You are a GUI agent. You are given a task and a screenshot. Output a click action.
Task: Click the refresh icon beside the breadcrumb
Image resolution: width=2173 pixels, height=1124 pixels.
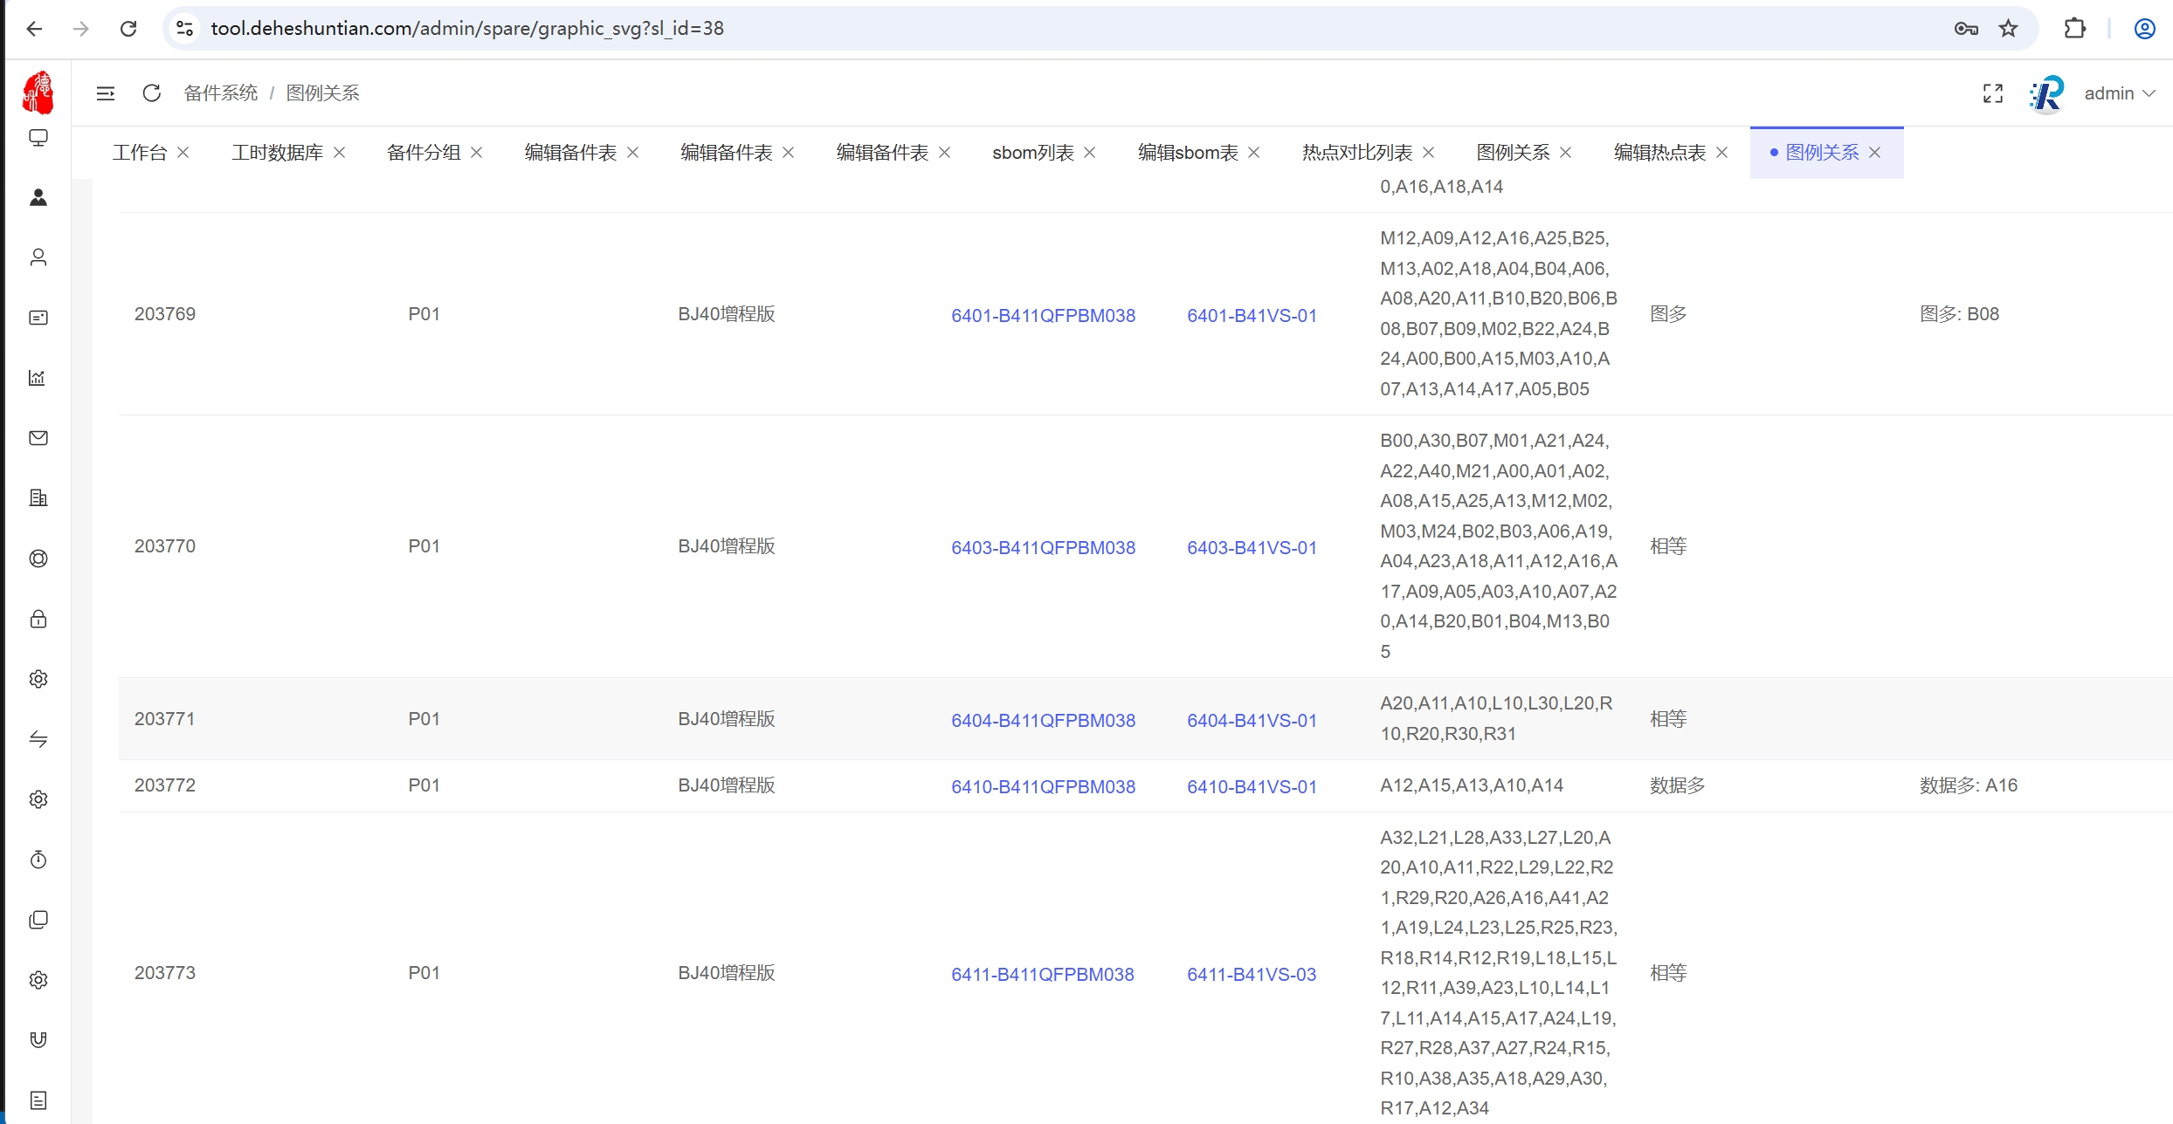[152, 93]
